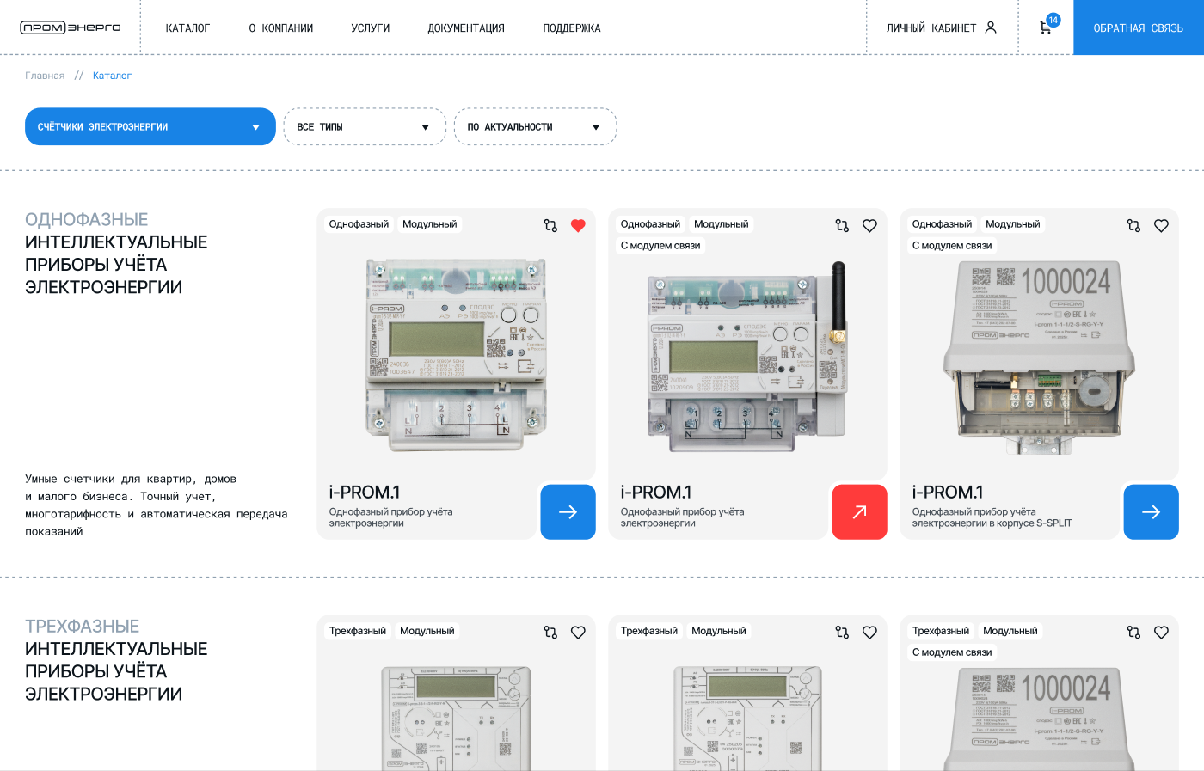This screenshot has height=771, width=1204.
Task: Go to Главная in the breadcrumb
Action: click(x=45, y=76)
